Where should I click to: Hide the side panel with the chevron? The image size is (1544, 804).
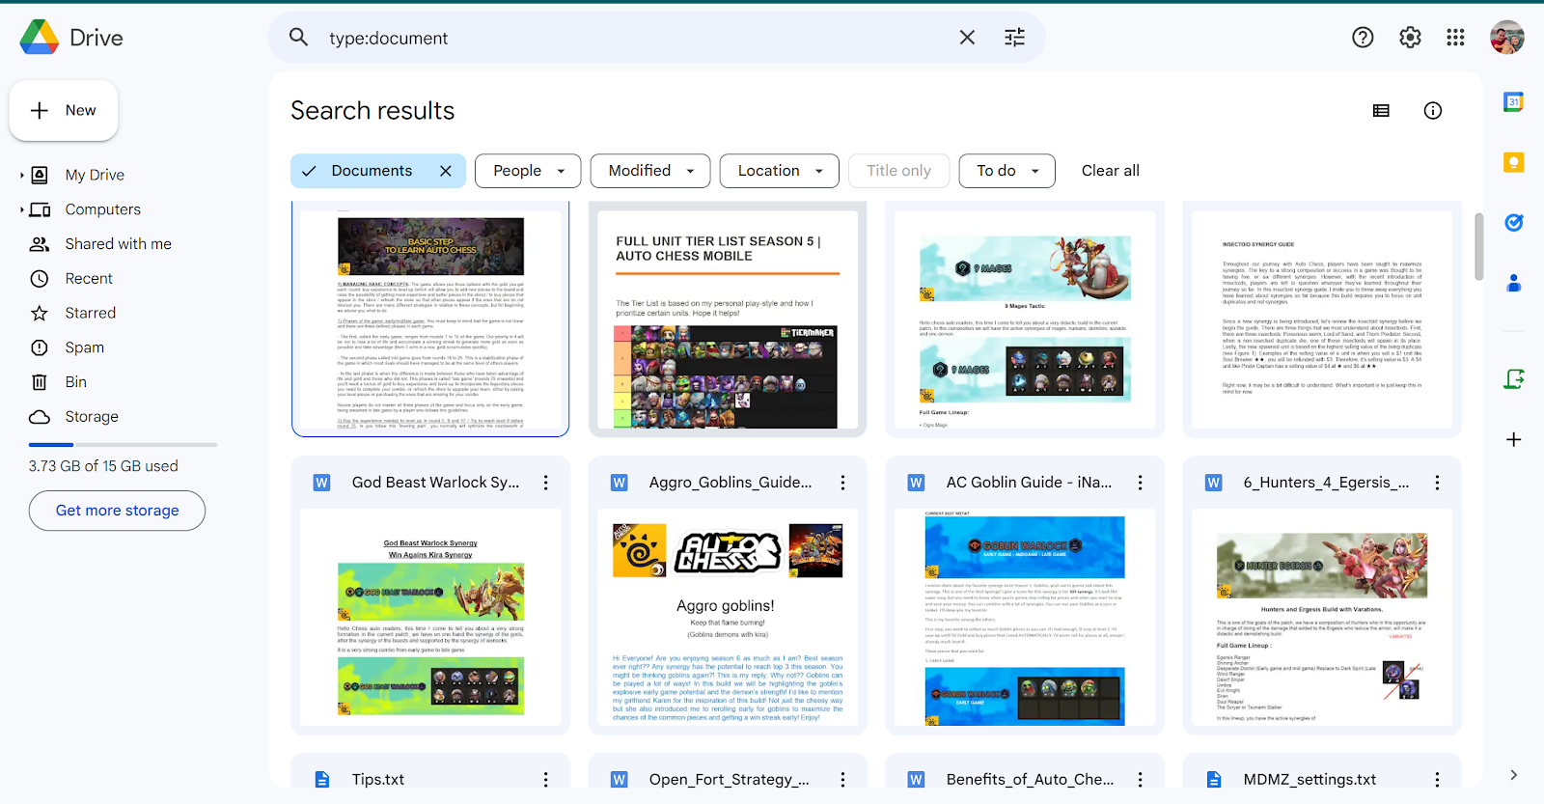(x=1513, y=775)
